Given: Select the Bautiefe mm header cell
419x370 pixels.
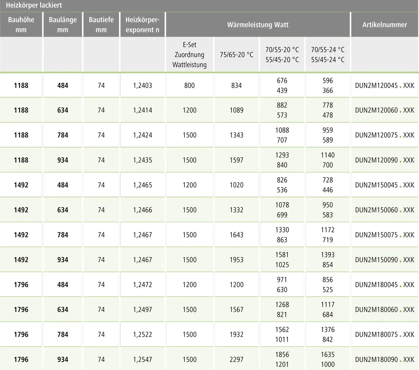Looking at the screenshot, I should 101,25.
